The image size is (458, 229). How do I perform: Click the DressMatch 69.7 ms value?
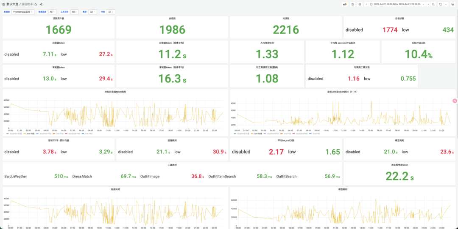point(128,176)
